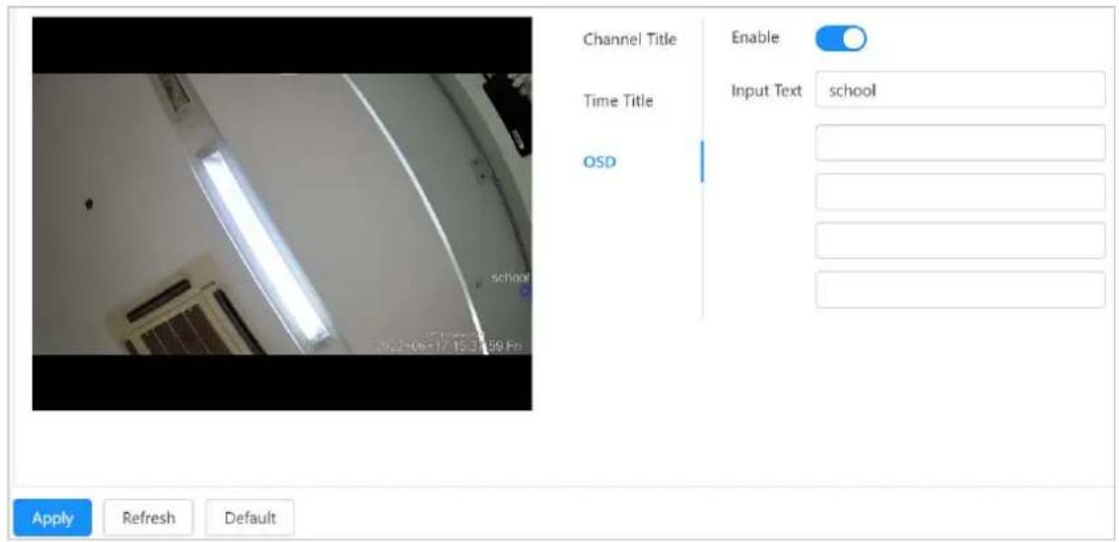Click the 'Enable' label
Screen dimensions: 1119x542
[755, 37]
